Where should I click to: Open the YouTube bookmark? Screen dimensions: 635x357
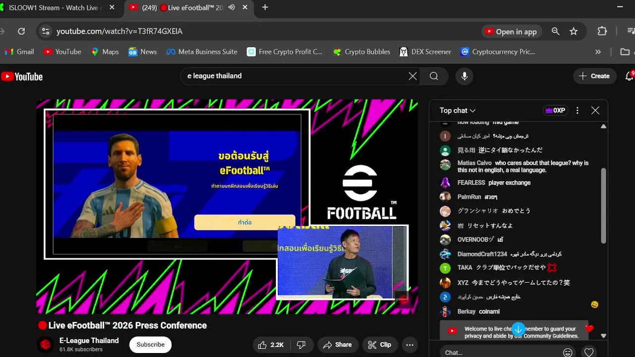coord(62,52)
